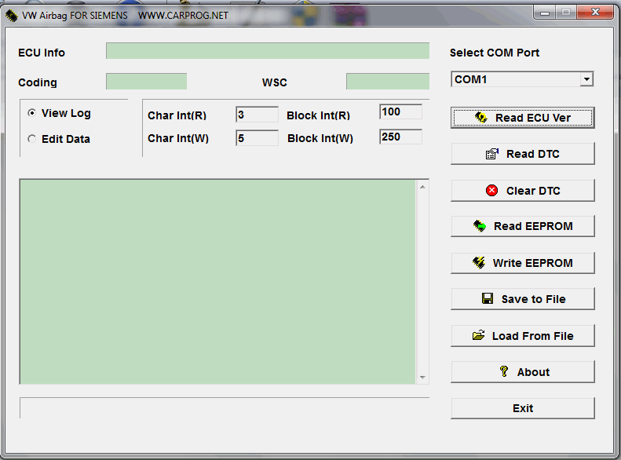This screenshot has height=460, width=621.
Task: Select the Edit Data radio button
Action: (32, 139)
